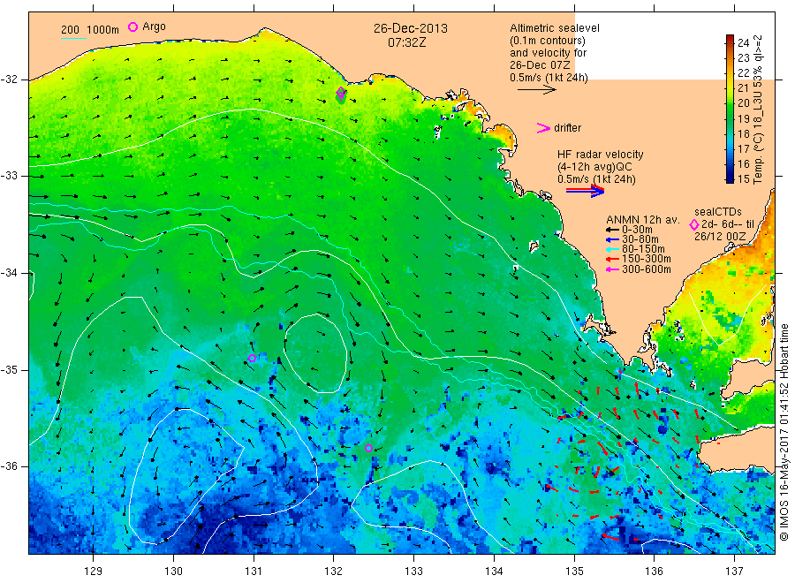Click the 135 longitude axis label

(574, 571)
